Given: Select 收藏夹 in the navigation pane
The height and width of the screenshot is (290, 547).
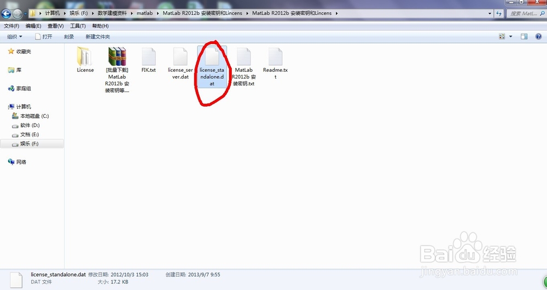Looking at the screenshot, I should [x=24, y=51].
